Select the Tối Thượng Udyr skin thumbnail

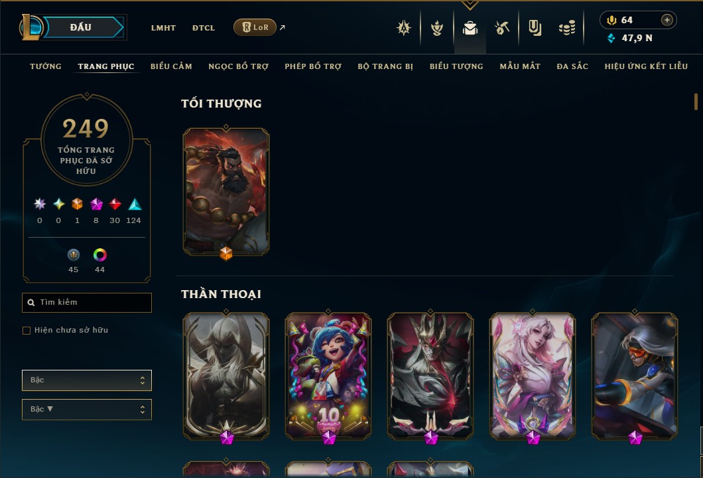pos(226,192)
